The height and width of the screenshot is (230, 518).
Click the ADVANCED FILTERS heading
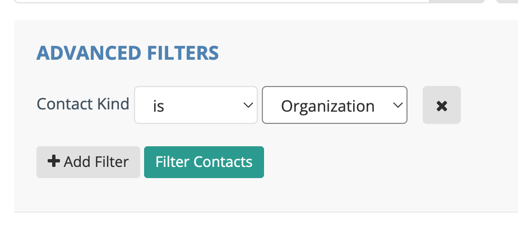click(127, 53)
